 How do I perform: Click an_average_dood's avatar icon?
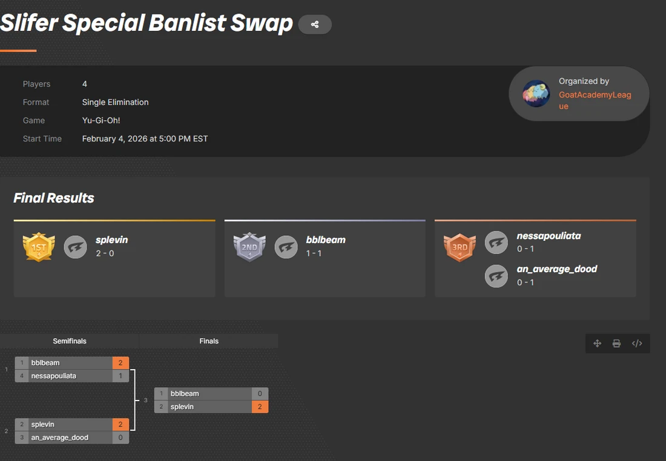(x=496, y=276)
